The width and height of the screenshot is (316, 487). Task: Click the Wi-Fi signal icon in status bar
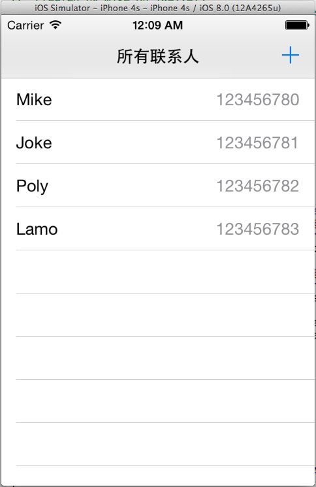[55, 25]
